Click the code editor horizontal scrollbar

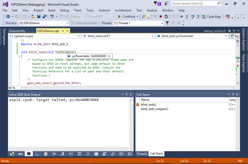click(x=129, y=88)
